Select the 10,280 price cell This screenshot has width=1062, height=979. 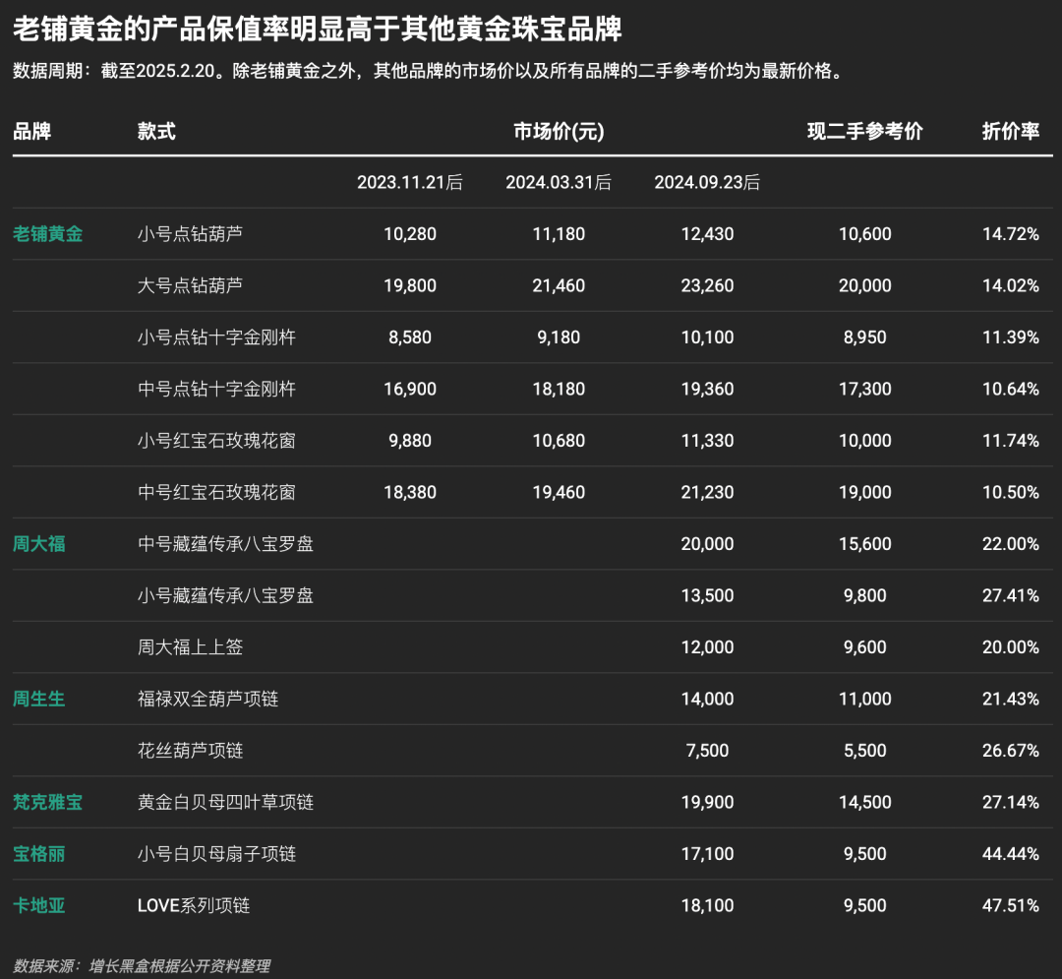410,234
